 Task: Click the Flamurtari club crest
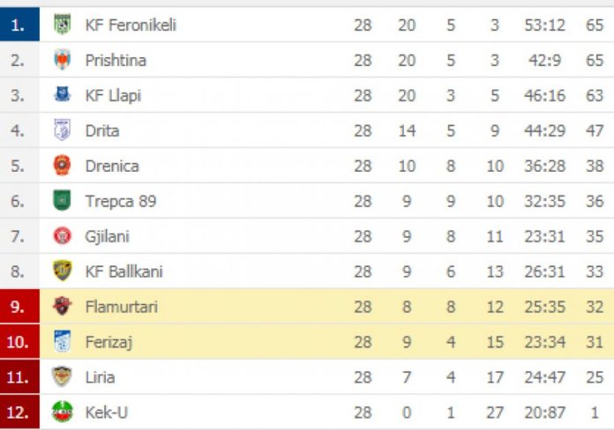pyautogui.click(x=62, y=306)
